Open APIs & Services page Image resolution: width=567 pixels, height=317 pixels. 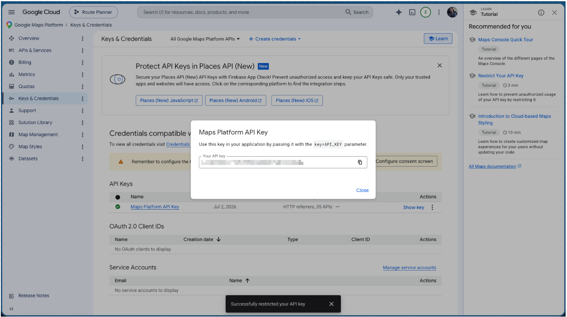coord(35,51)
